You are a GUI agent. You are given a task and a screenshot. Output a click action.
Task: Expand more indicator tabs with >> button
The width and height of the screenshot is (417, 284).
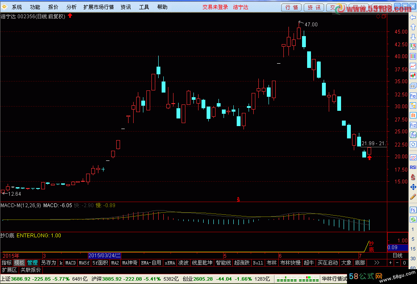pos(377,263)
